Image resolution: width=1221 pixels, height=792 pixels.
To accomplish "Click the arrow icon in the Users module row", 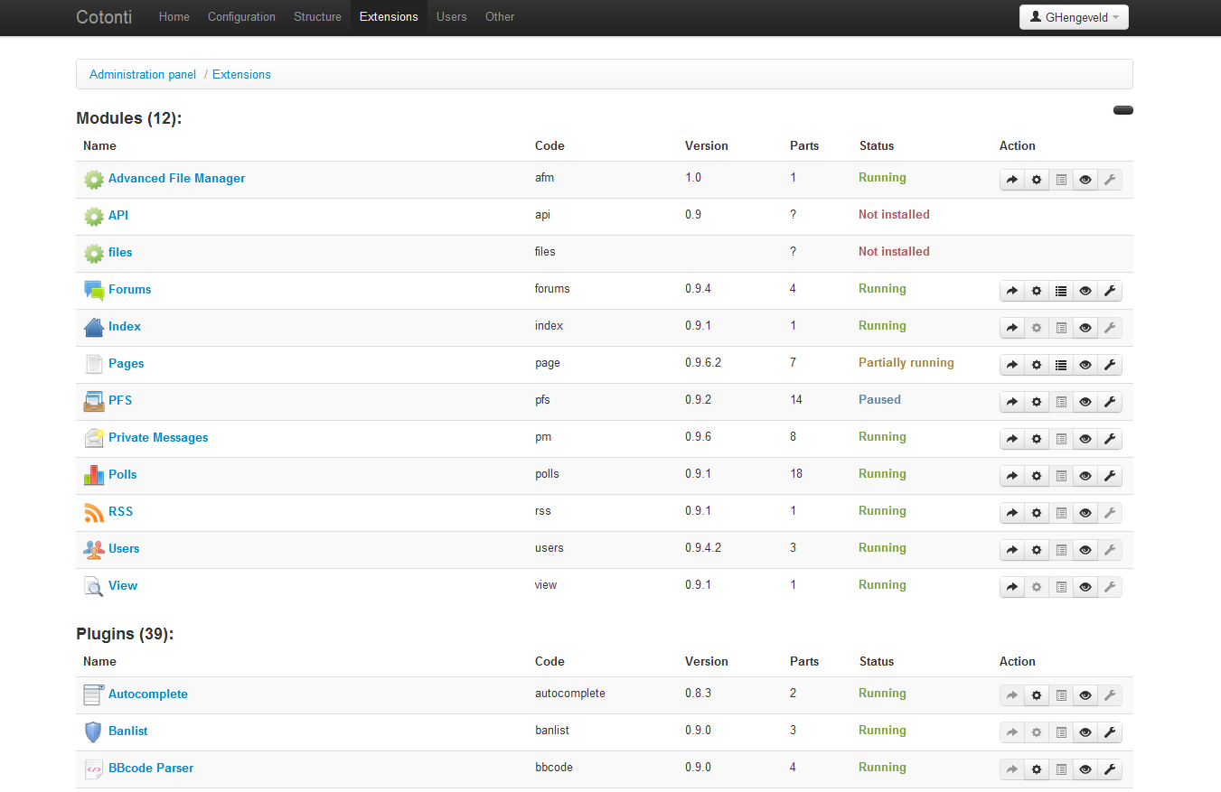I will tap(1012, 550).
